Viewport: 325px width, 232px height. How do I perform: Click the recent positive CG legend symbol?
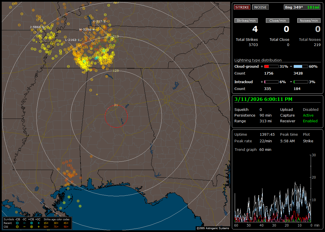tap(31, 223)
